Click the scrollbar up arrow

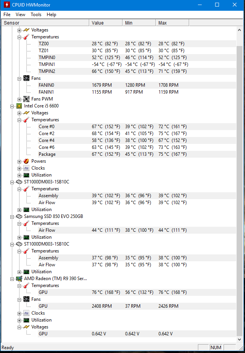tap(239, 30)
